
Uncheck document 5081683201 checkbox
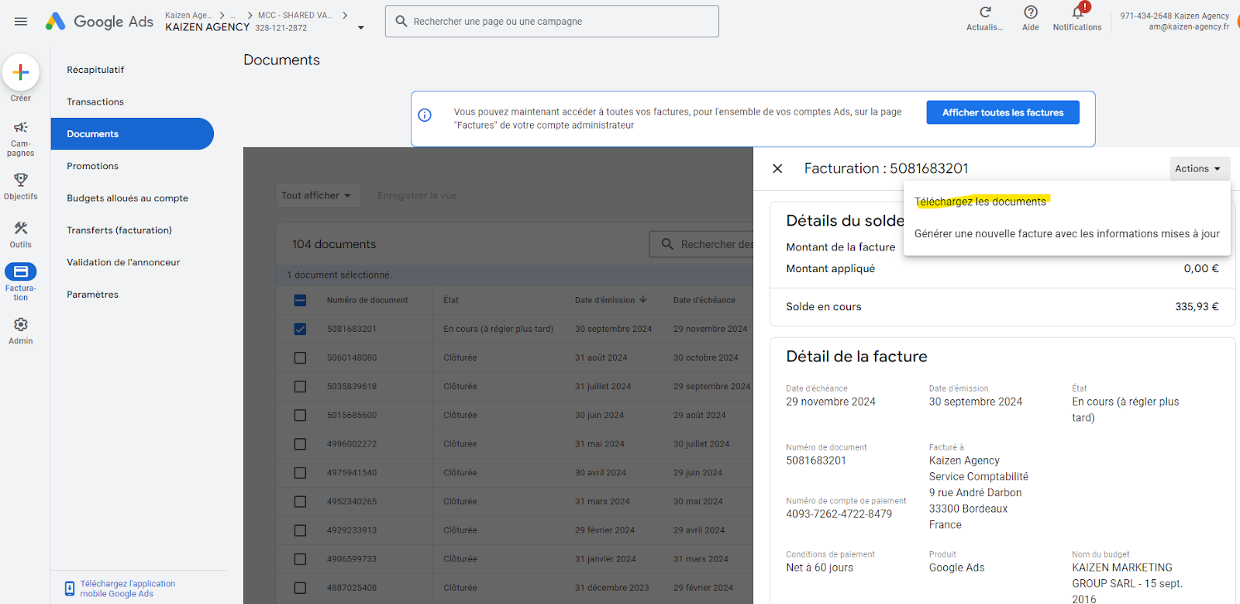[301, 329]
